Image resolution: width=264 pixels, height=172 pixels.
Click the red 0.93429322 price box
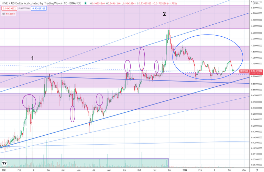(9, 8)
